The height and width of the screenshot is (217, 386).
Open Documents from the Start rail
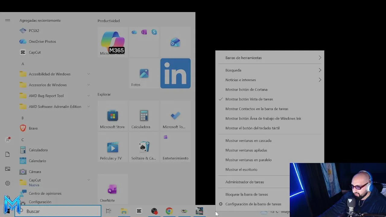[8, 154]
